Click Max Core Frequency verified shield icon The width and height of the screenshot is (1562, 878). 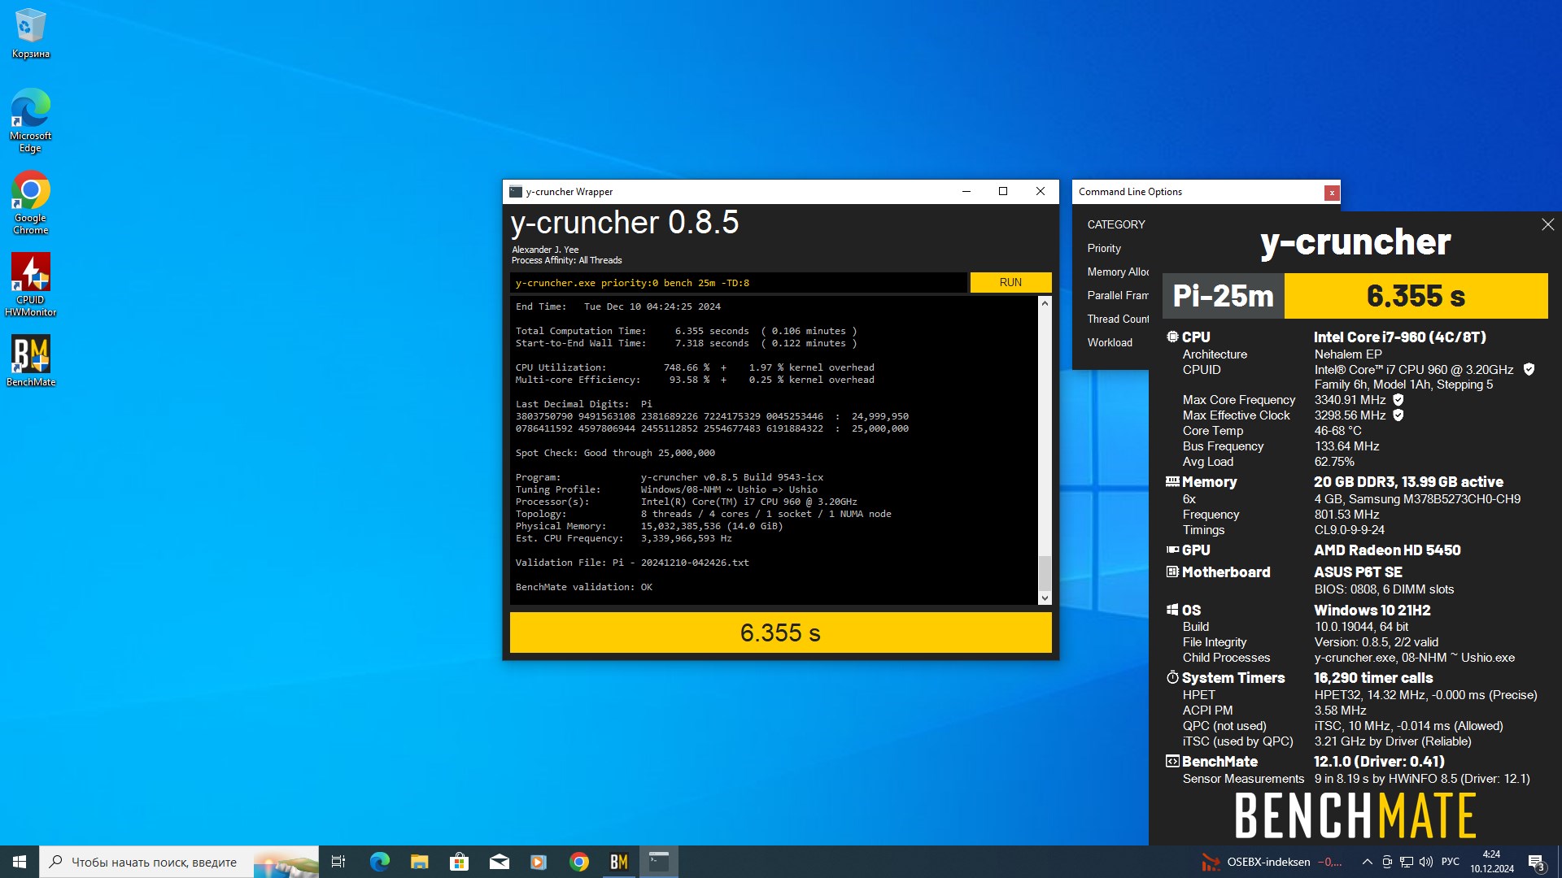pos(1398,400)
